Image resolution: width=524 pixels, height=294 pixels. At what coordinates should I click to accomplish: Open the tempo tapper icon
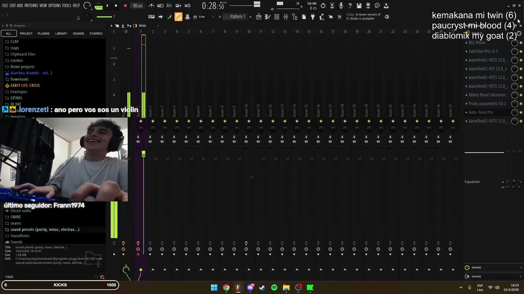coord(322,17)
